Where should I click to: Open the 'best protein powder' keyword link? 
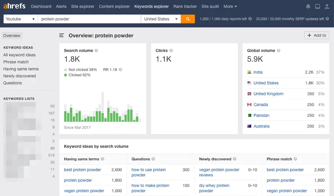[x=82, y=170]
